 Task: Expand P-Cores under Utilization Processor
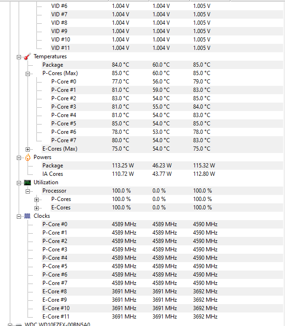(36, 199)
